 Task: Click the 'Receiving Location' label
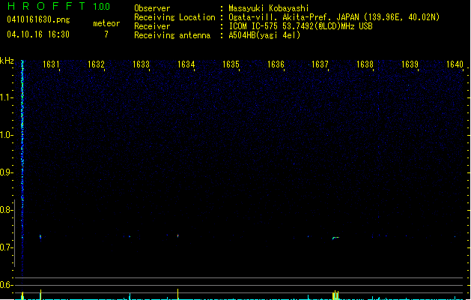tap(174, 17)
